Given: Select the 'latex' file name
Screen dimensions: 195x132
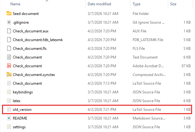Looking at the screenshot, I should (17, 101).
